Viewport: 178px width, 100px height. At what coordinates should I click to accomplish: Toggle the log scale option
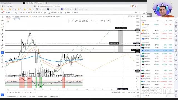(134, 92)
